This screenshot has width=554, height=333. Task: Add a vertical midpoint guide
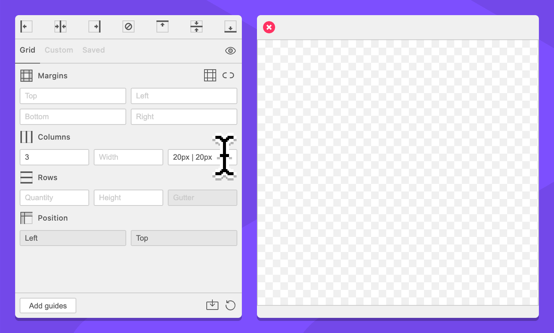tap(60, 26)
